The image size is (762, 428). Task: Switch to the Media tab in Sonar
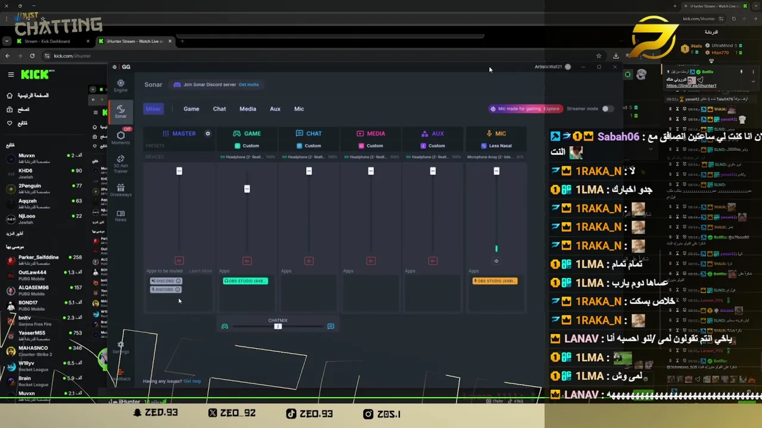pos(248,109)
